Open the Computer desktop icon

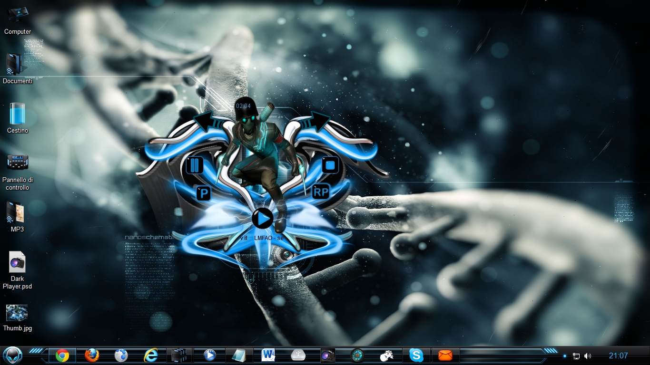click(x=18, y=20)
